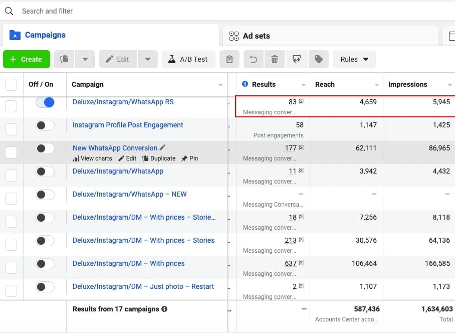Click the trash delete icon
Screen dimensions: 455x333
(275, 59)
